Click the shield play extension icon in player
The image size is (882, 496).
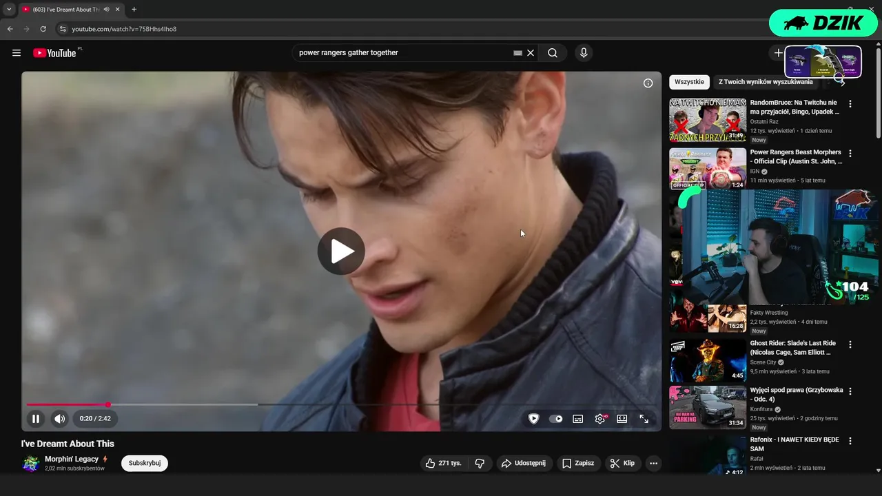[x=533, y=418]
